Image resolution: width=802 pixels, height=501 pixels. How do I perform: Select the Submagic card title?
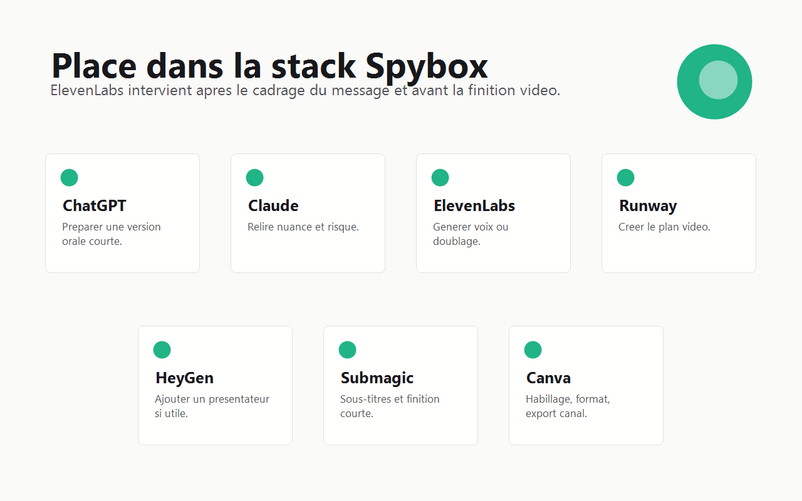(377, 378)
